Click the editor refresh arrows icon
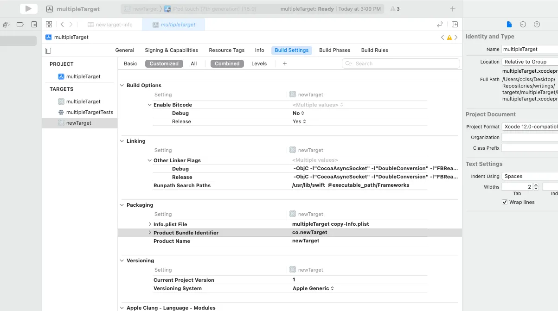Image resolution: width=558 pixels, height=311 pixels. (440, 25)
